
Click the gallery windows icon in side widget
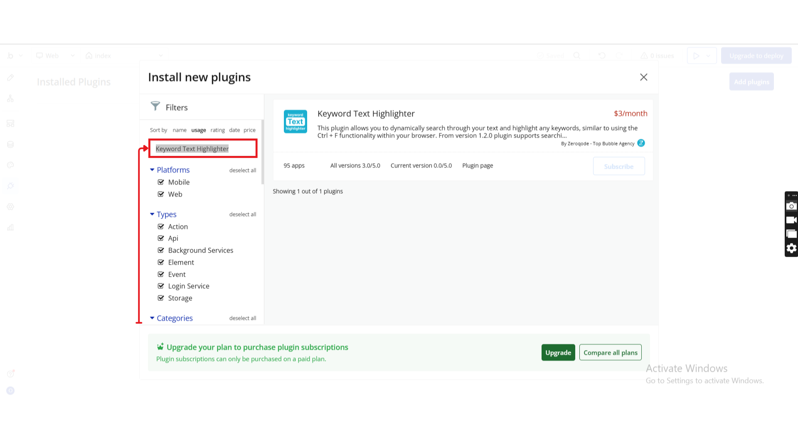point(791,234)
